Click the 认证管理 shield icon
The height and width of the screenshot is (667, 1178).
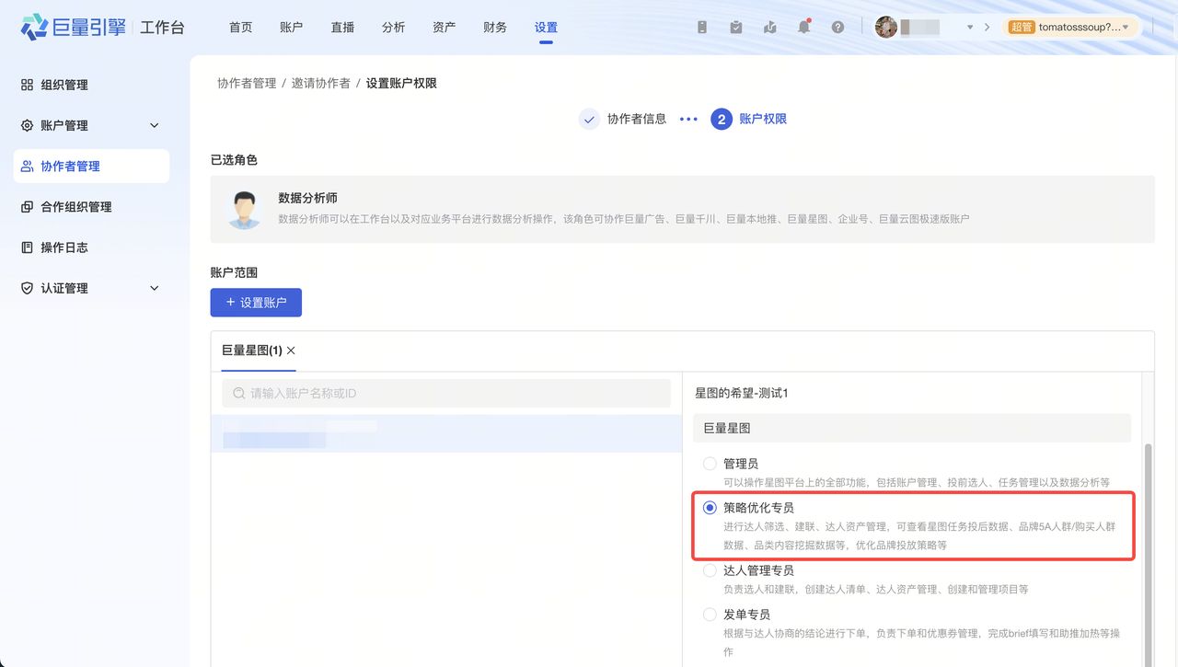pyautogui.click(x=27, y=288)
